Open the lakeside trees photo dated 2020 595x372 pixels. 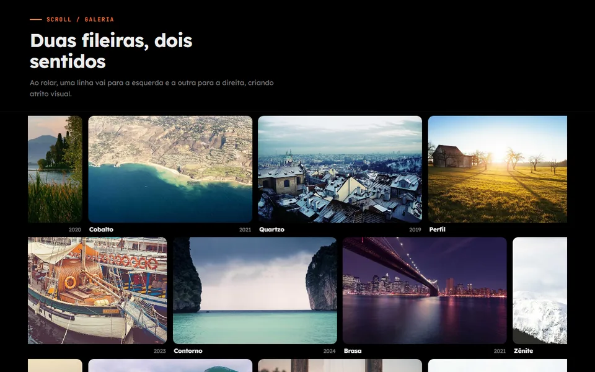55,169
